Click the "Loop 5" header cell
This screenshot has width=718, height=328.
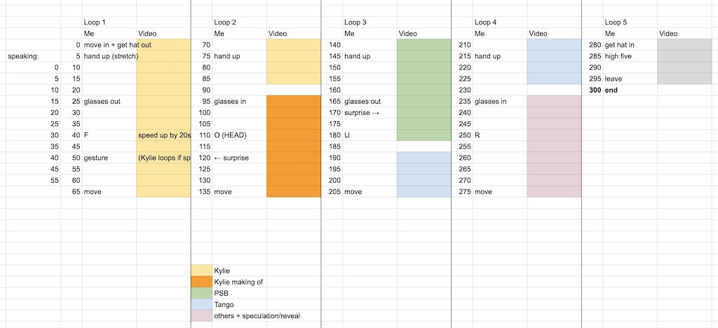pyautogui.click(x=616, y=22)
